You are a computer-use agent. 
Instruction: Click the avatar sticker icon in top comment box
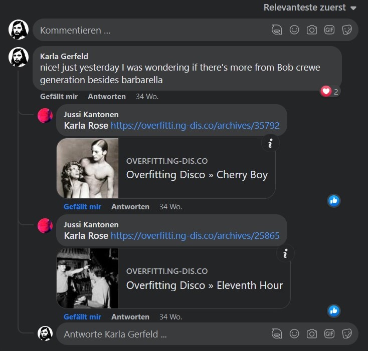pyautogui.click(x=277, y=30)
